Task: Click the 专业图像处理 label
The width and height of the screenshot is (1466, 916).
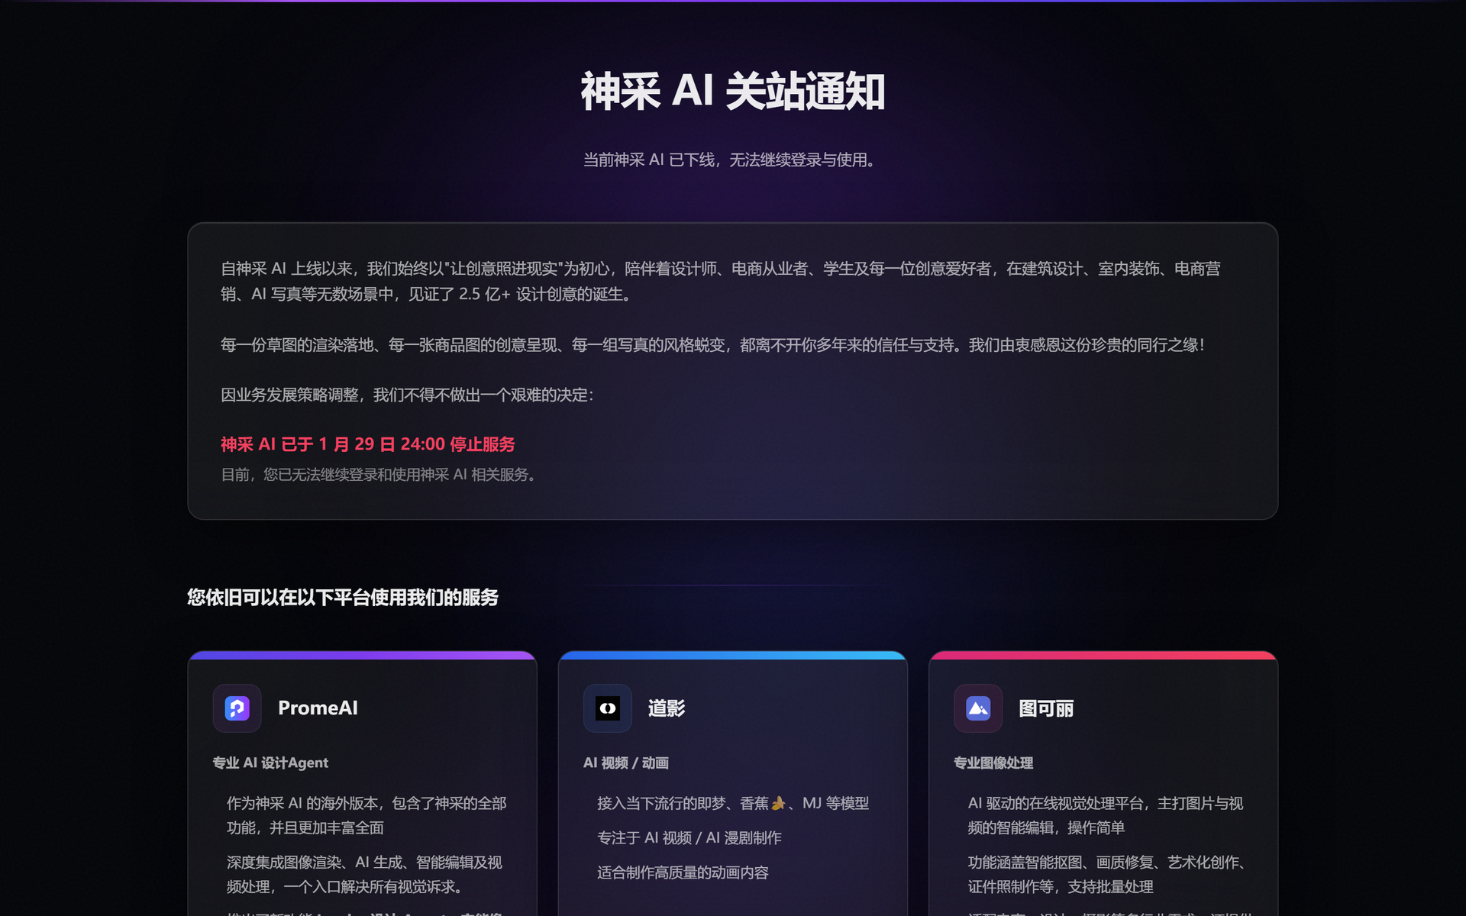Action: pyautogui.click(x=993, y=763)
